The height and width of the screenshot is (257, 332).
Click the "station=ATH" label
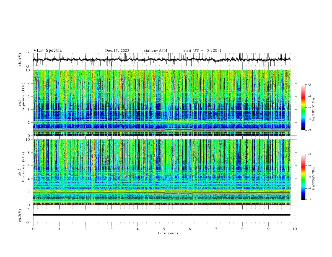[x=156, y=50]
